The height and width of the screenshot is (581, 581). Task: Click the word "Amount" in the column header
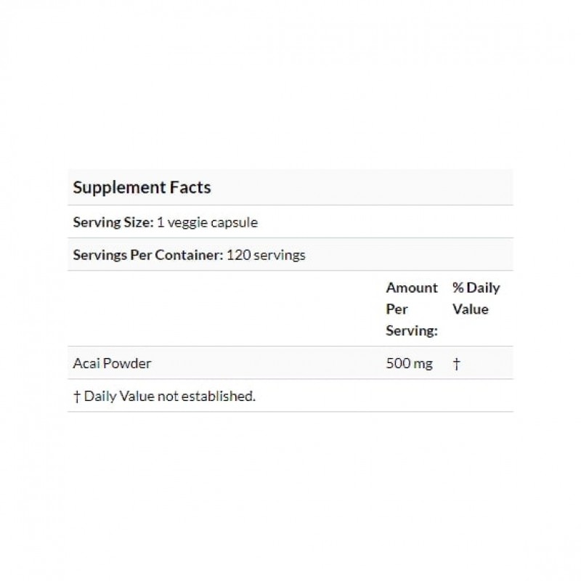pyautogui.click(x=412, y=288)
